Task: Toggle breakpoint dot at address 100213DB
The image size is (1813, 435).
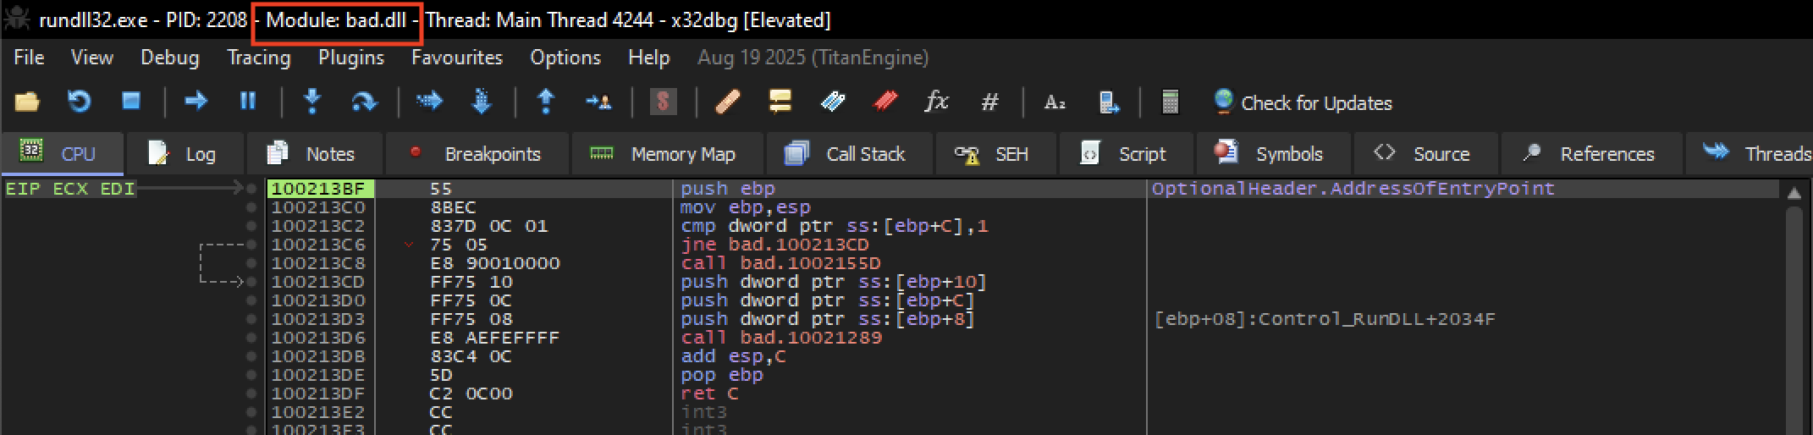Action: (x=251, y=356)
